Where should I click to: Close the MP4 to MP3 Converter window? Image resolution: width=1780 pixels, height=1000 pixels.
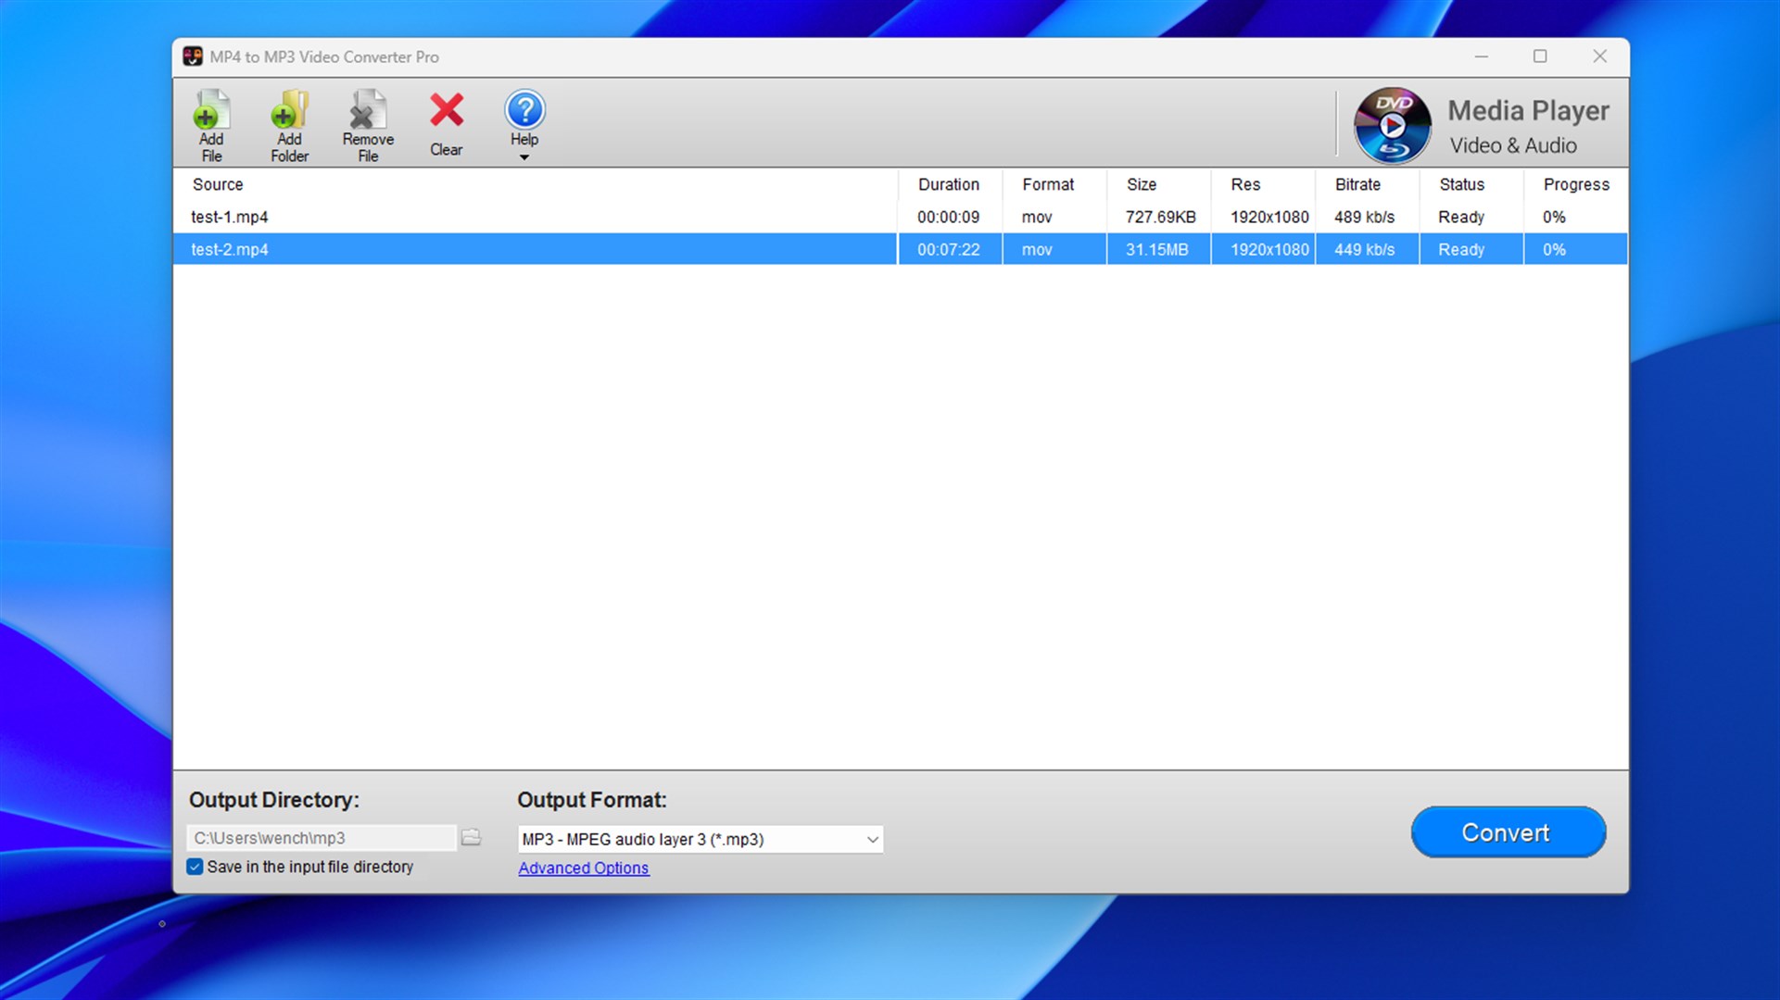[1599, 56]
